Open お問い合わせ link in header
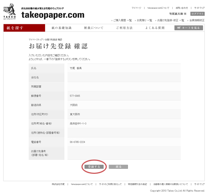208x196 pixels. [182, 8]
